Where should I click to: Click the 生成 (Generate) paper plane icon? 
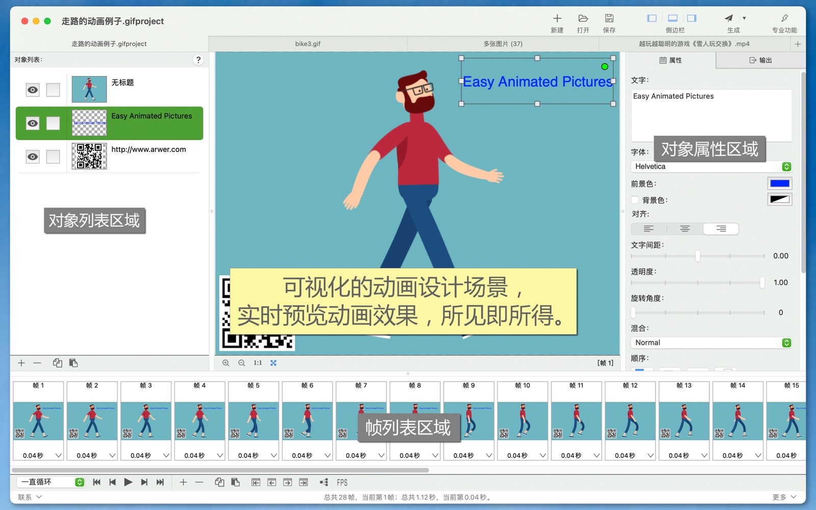(729, 19)
